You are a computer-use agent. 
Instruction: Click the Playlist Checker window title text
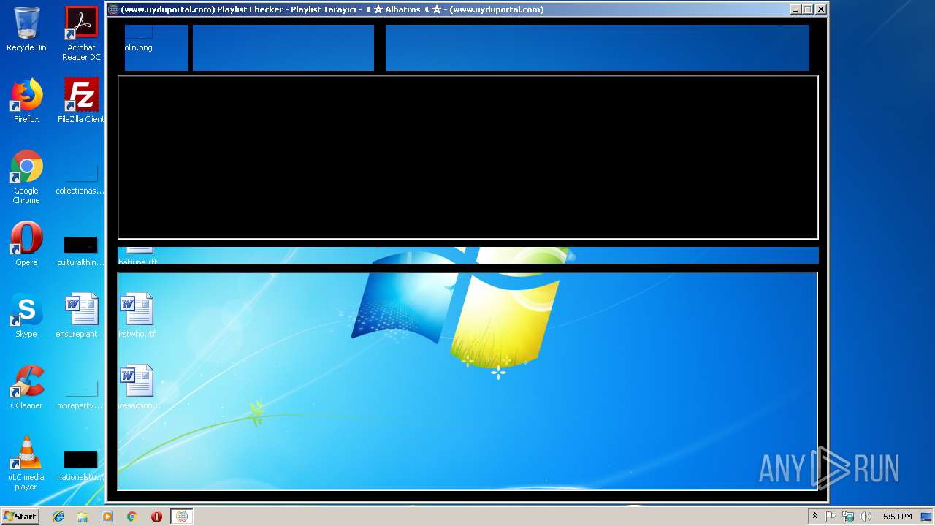tap(332, 9)
